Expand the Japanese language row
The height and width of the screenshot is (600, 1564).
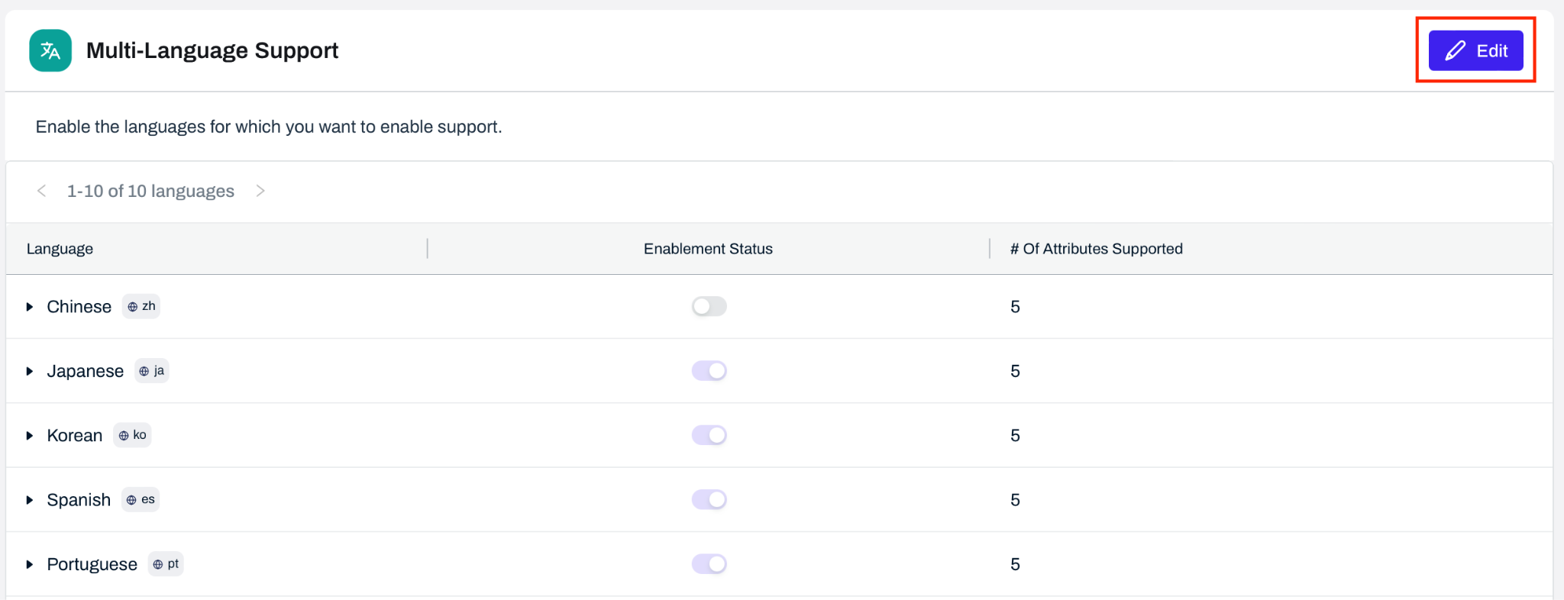pyautogui.click(x=30, y=372)
